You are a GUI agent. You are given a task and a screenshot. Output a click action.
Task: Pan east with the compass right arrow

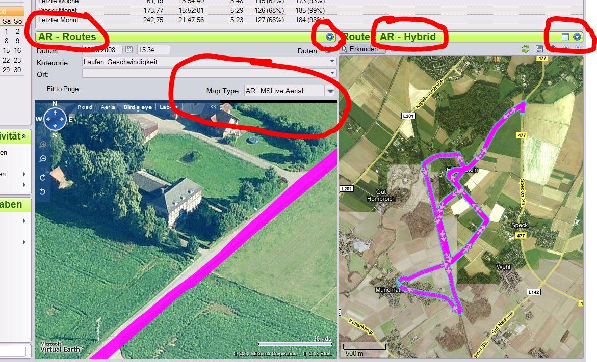pos(62,119)
